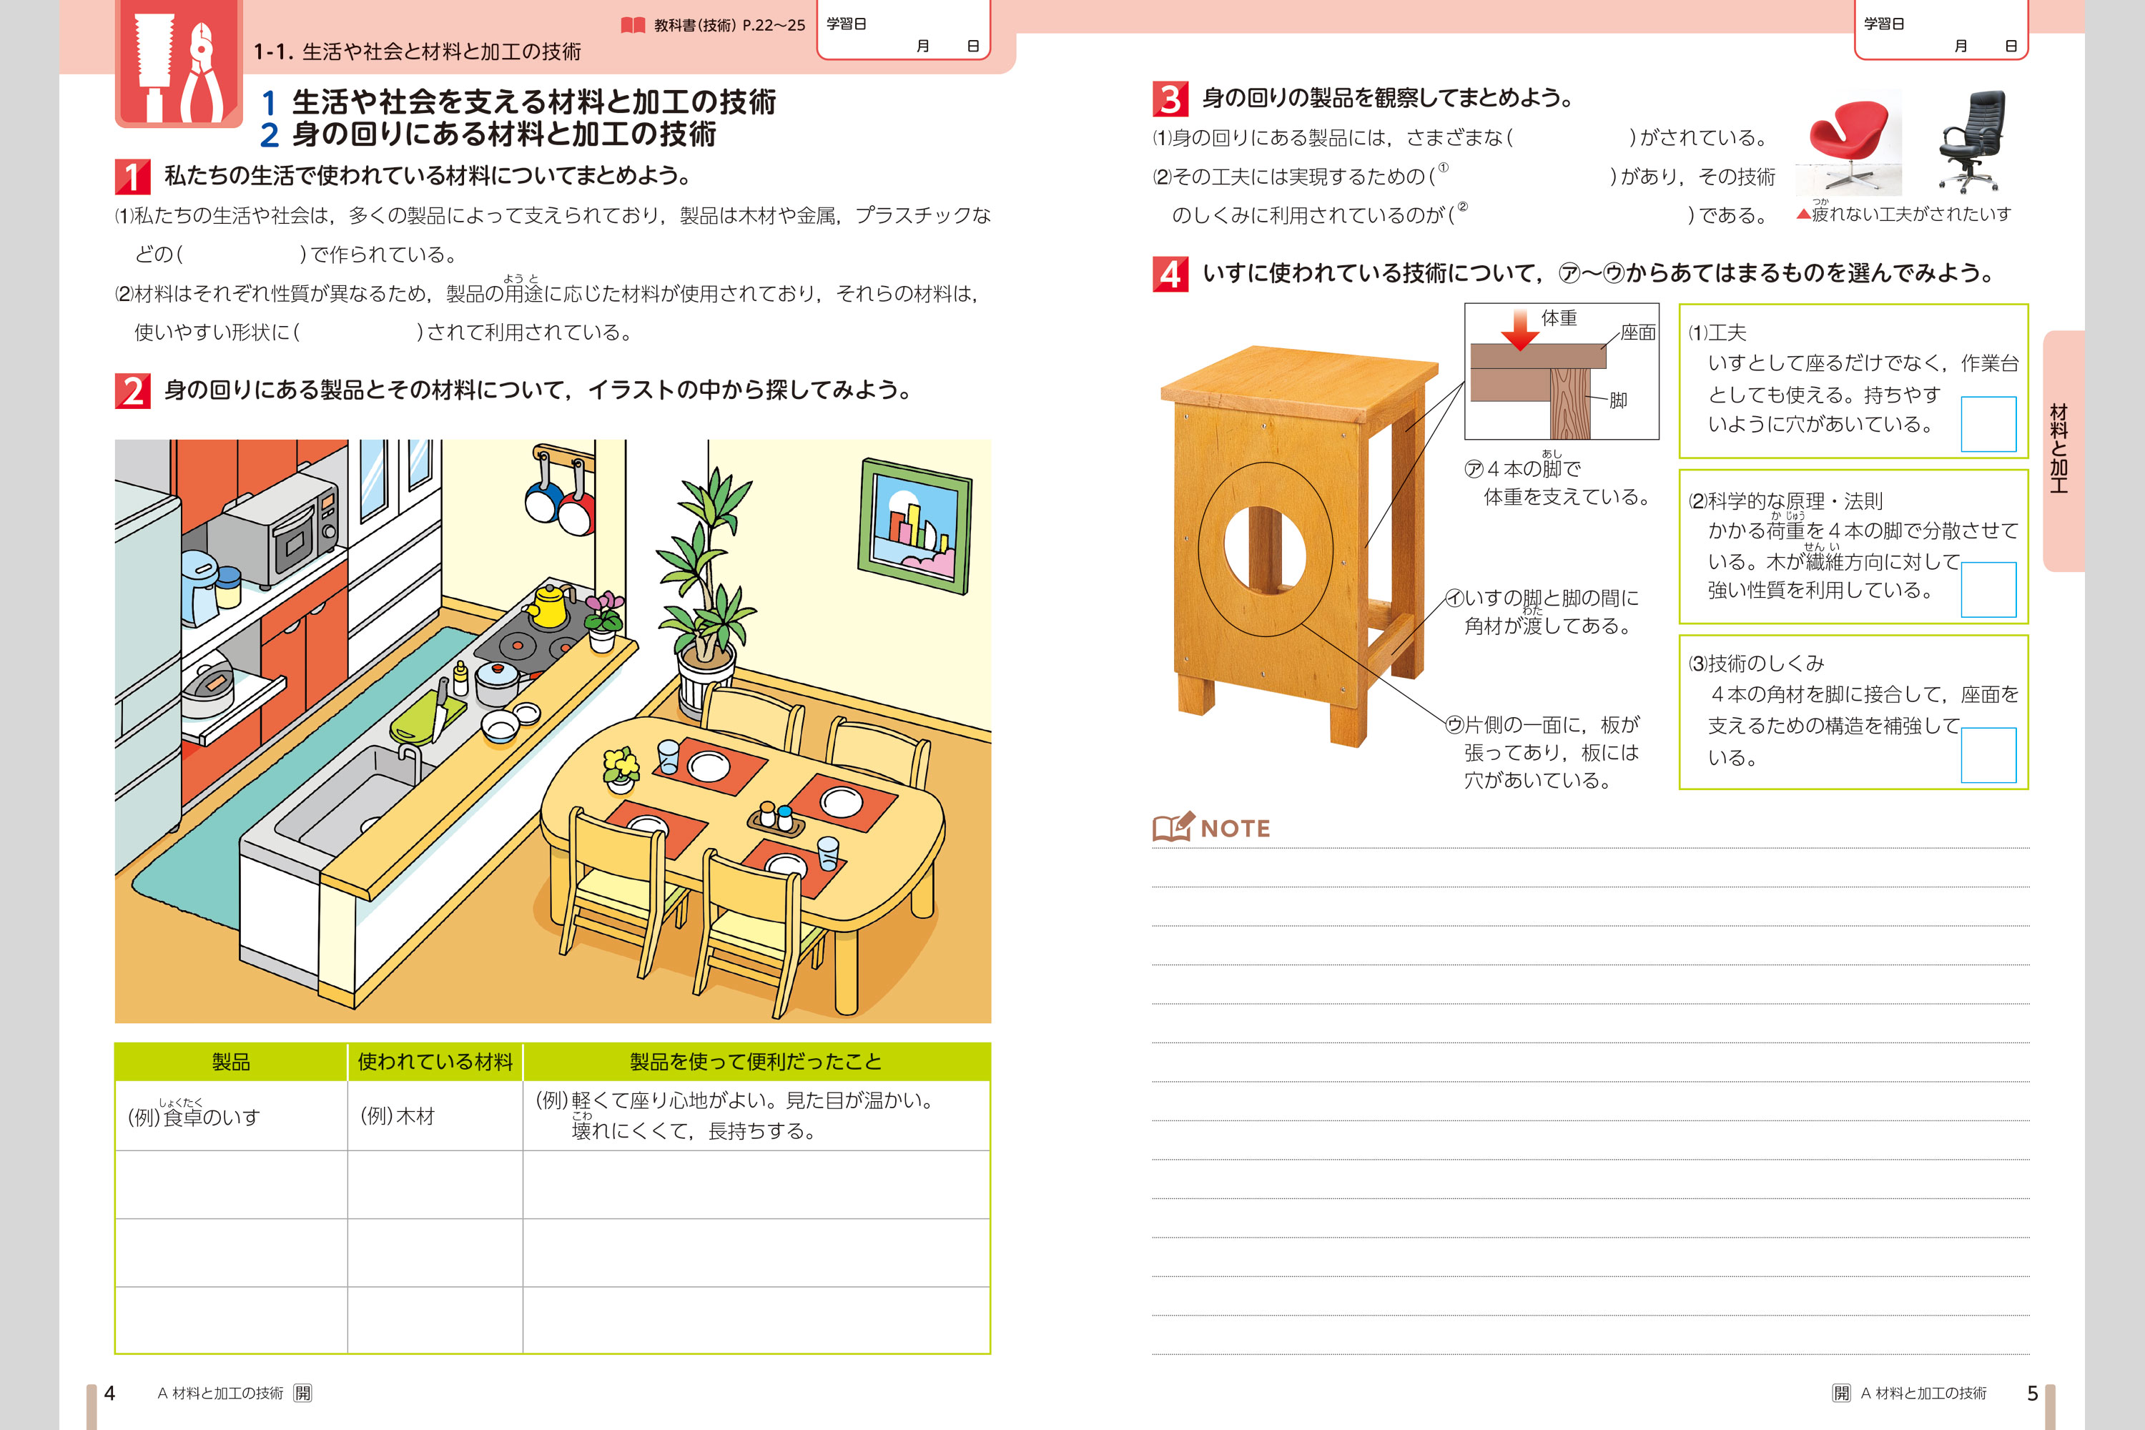Image resolution: width=2145 pixels, height=1430 pixels.
Task: Click option ㋒ 片側の一面に板が張ってあり
Action: pos(1544,752)
